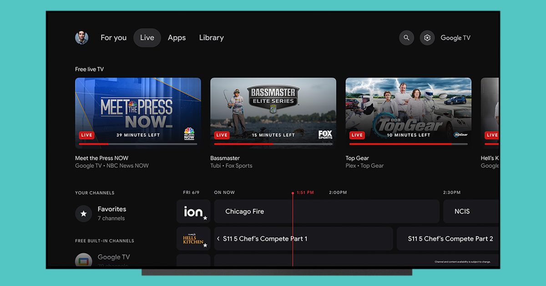Click the 'Meet the Press NOW' title text
546x286 pixels.
(x=102, y=158)
